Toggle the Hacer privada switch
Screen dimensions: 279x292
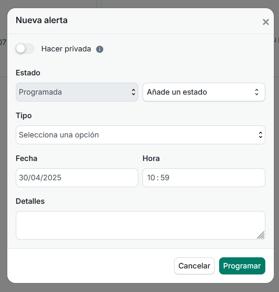click(x=25, y=49)
